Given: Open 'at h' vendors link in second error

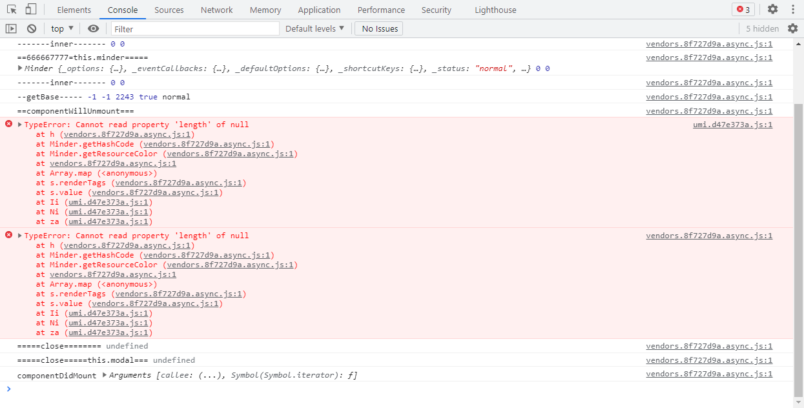Looking at the screenshot, I should click(127, 245).
